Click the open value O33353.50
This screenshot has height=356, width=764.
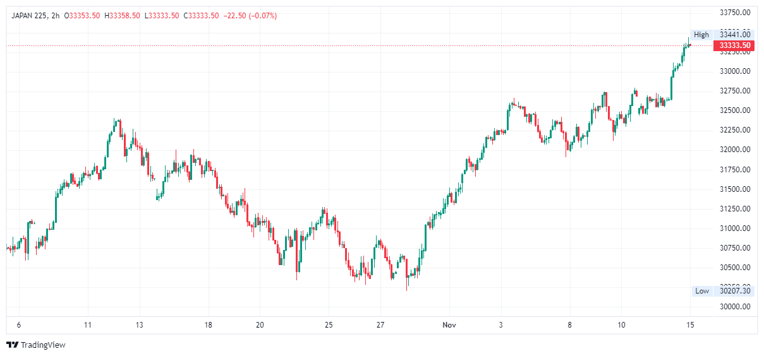82,15
